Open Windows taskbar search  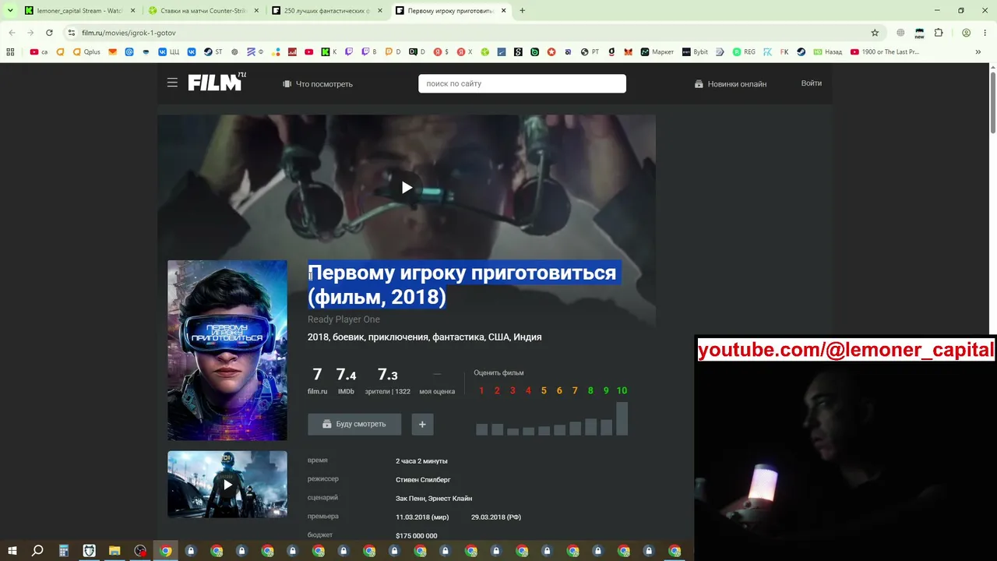37,551
